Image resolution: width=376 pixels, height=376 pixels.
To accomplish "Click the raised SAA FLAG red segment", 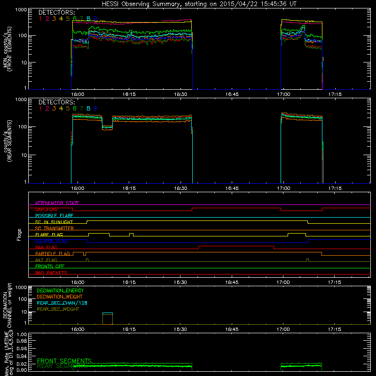I will [x=236, y=246].
